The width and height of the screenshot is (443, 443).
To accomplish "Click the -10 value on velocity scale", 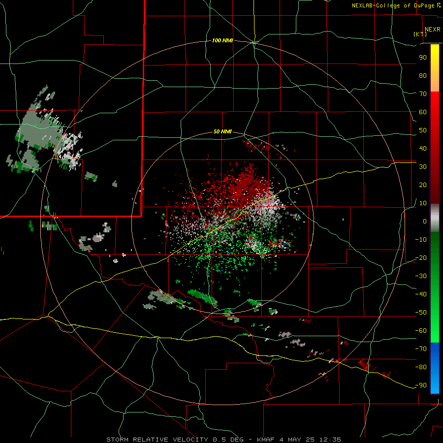I will pyautogui.click(x=421, y=240).
